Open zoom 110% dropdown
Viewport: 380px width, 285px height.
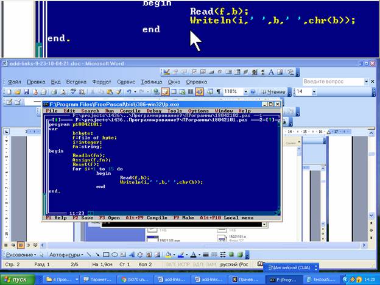pos(245,92)
